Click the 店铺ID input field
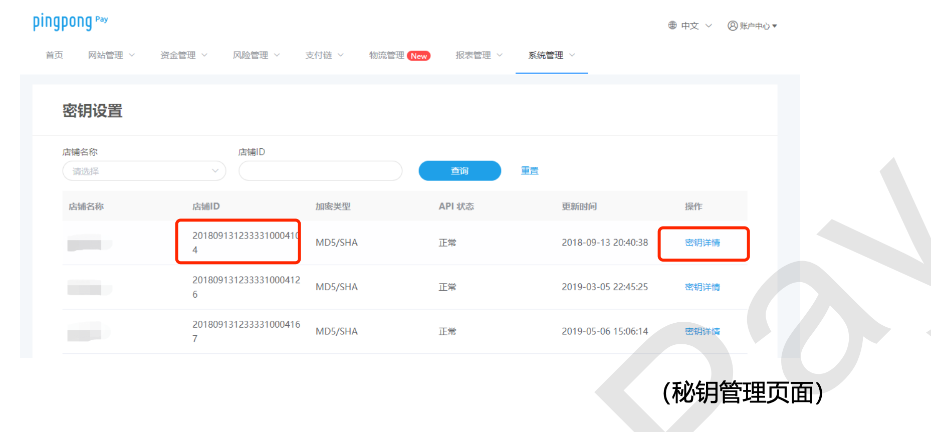 320,171
